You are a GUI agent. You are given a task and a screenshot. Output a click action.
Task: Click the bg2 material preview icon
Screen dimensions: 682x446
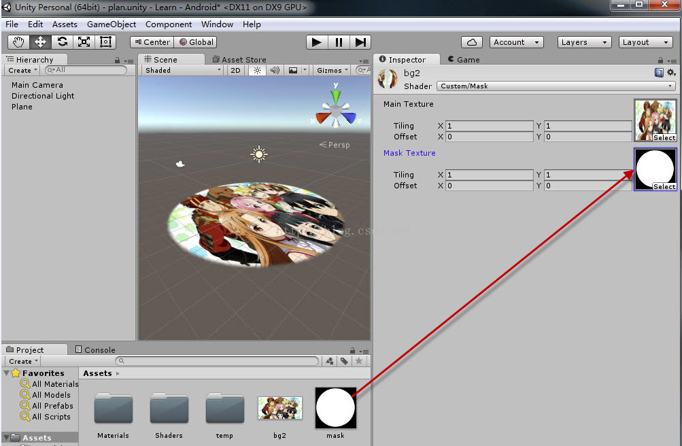click(x=388, y=79)
